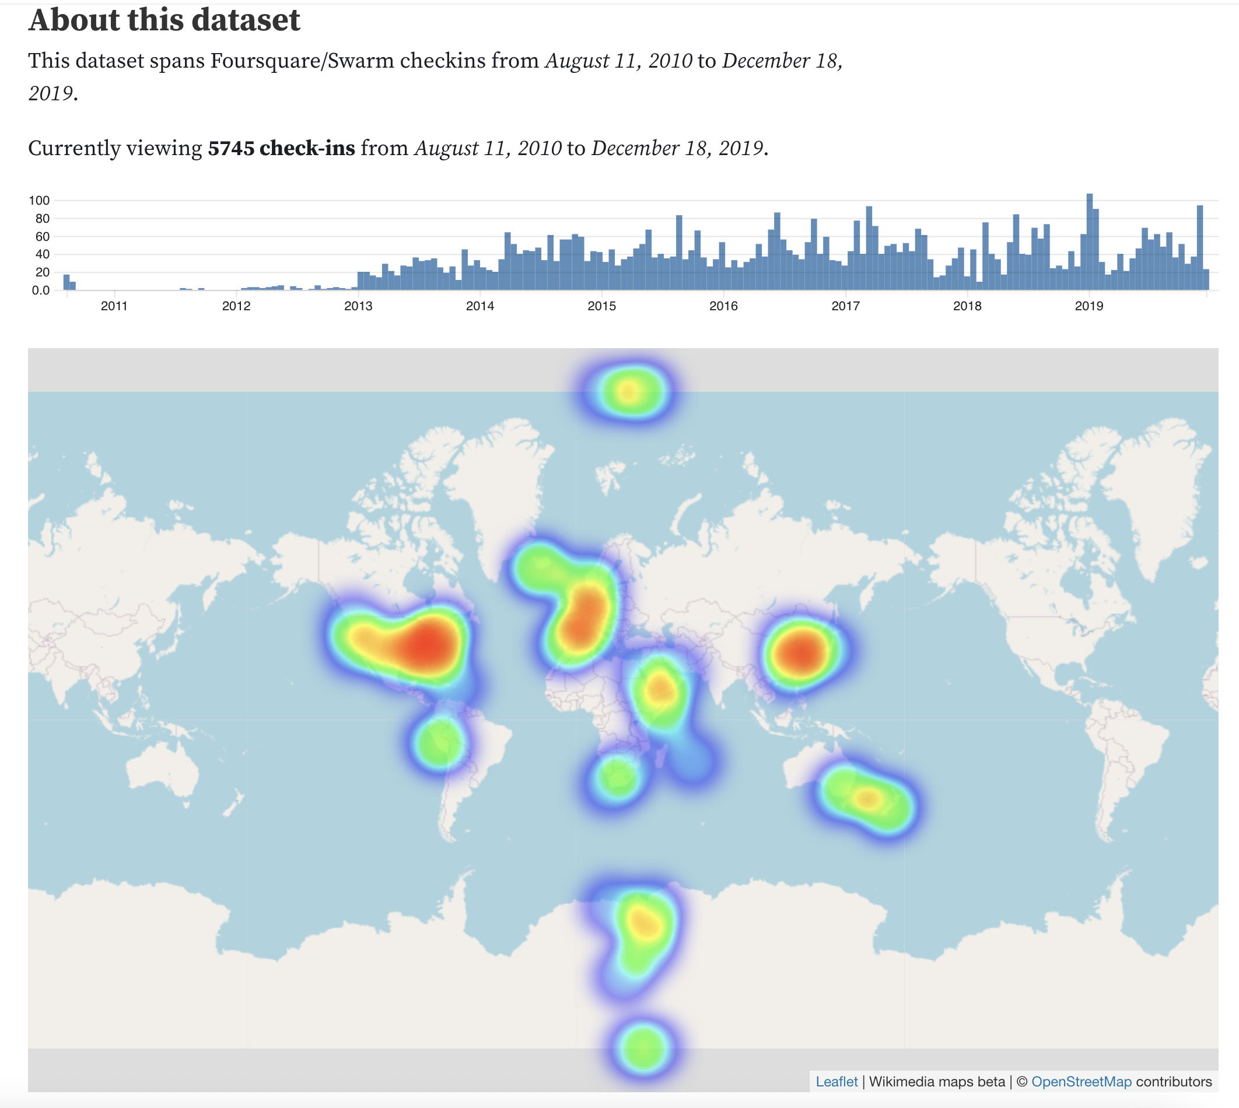The width and height of the screenshot is (1239, 1108).
Task: Click the green blob below the large red hotspot
Action: [440, 743]
